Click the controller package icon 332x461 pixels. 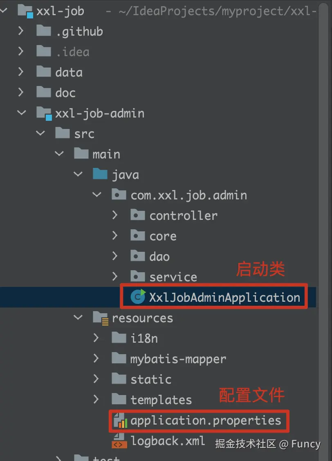[x=138, y=215]
